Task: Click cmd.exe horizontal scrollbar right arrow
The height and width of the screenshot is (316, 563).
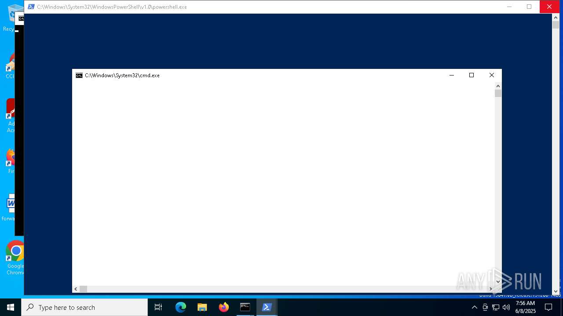Action: click(491, 289)
